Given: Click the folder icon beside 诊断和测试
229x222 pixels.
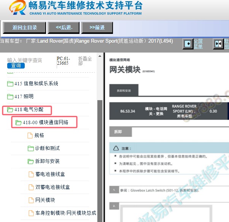Looking at the screenshot, I should [31, 149].
